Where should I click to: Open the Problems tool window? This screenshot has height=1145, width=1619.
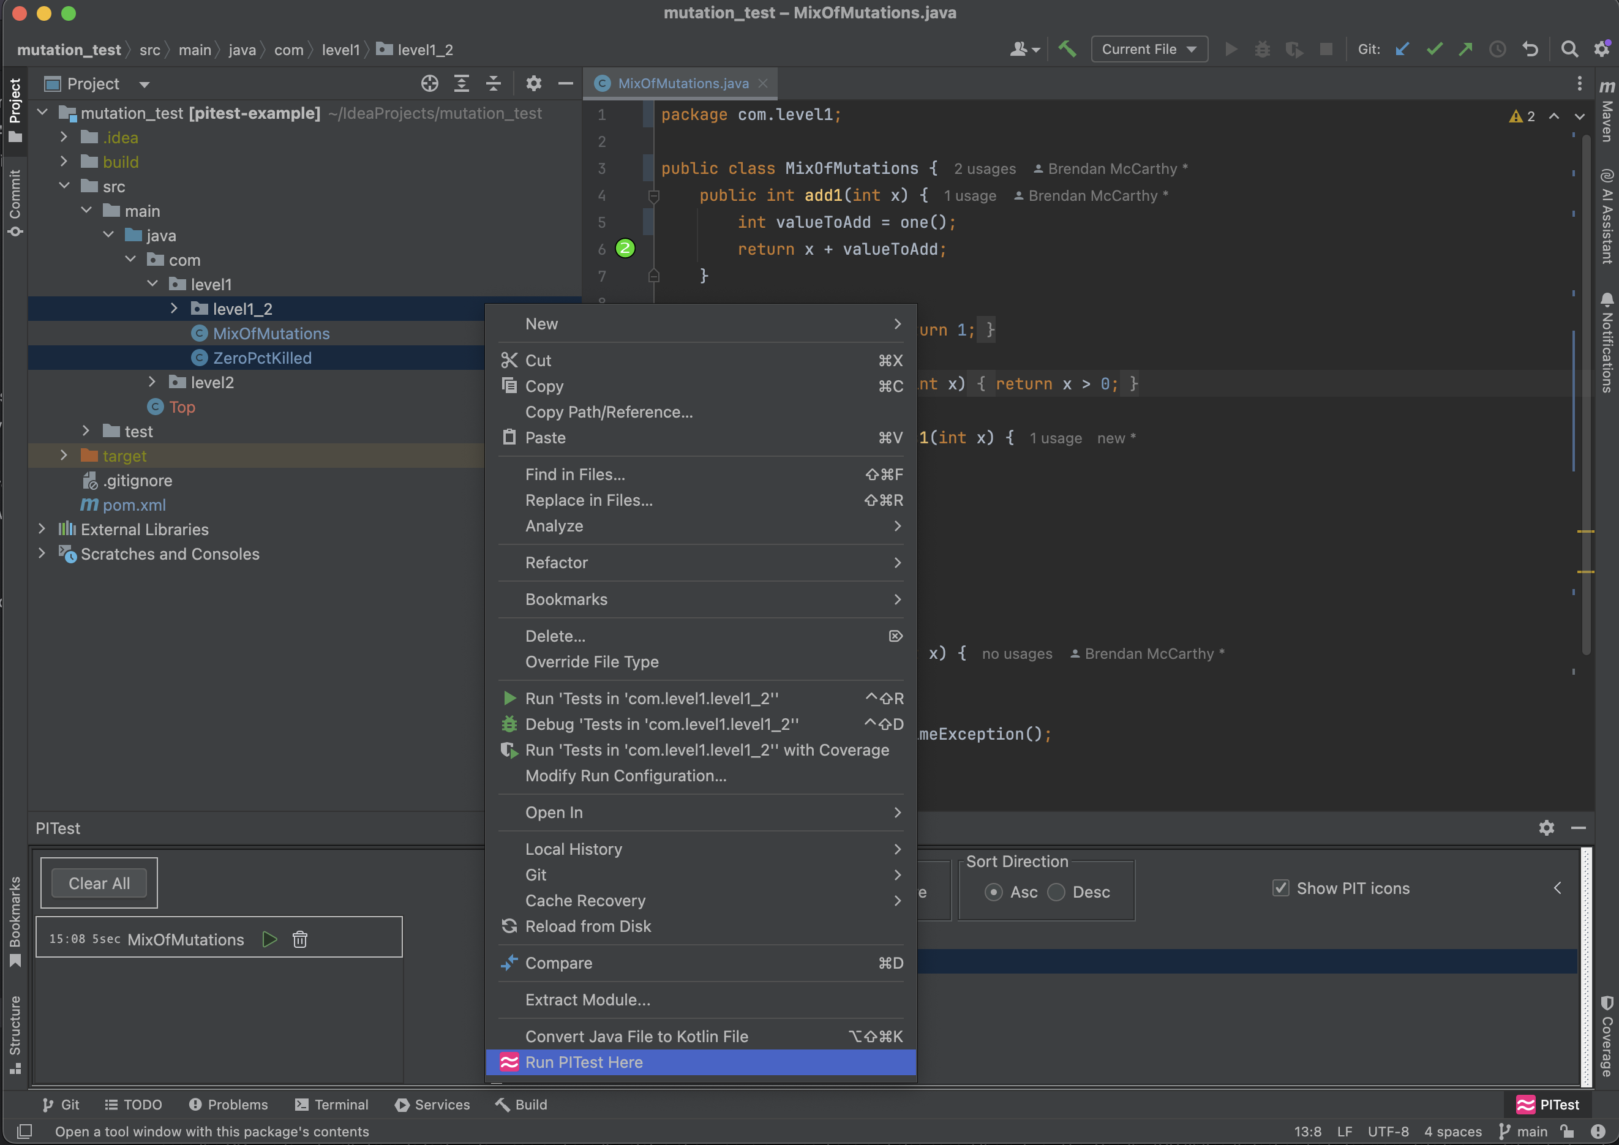(228, 1104)
